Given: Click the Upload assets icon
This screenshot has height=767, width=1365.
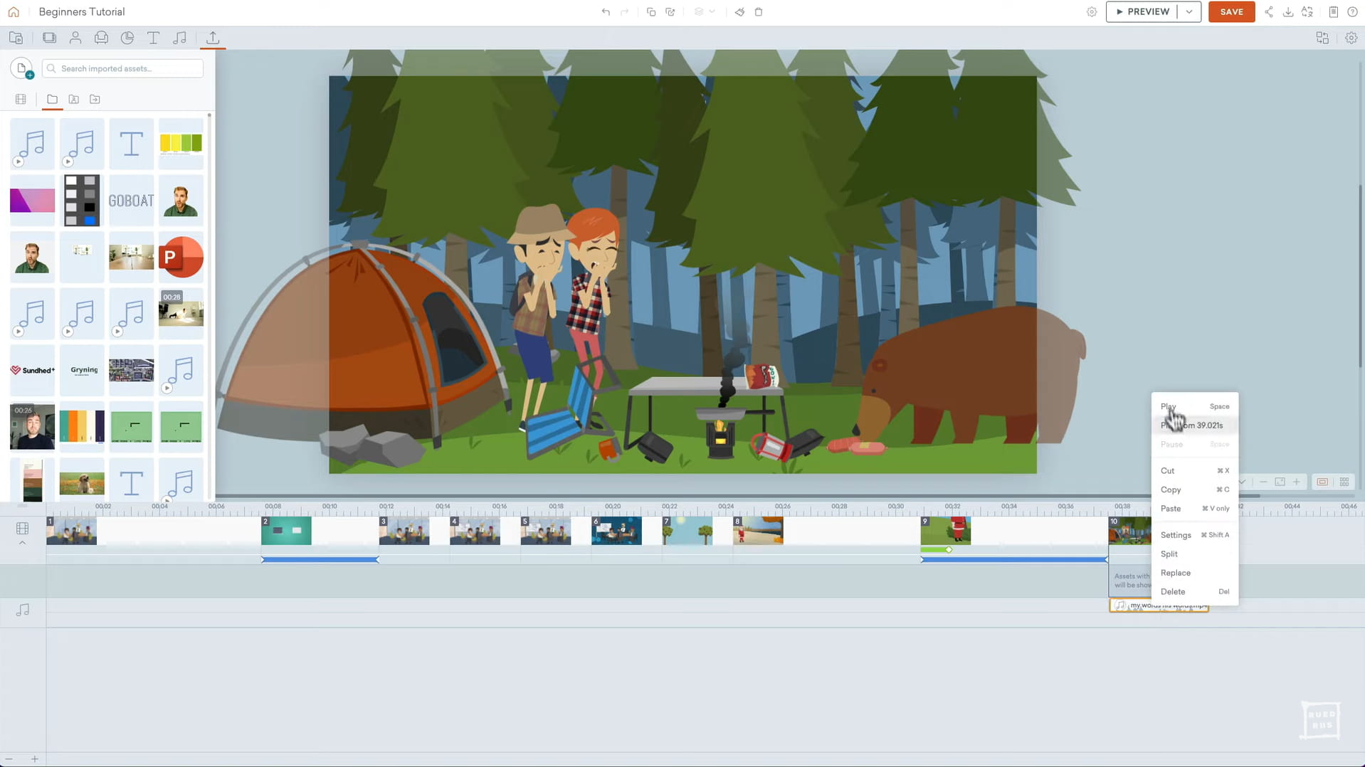Looking at the screenshot, I should click(212, 37).
